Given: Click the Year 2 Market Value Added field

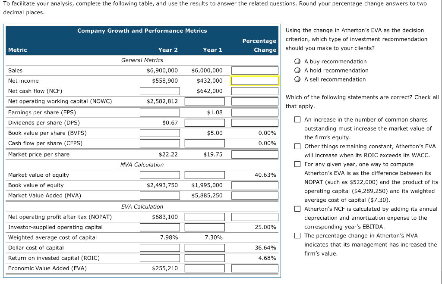Looking at the screenshot, I should pos(160,195).
